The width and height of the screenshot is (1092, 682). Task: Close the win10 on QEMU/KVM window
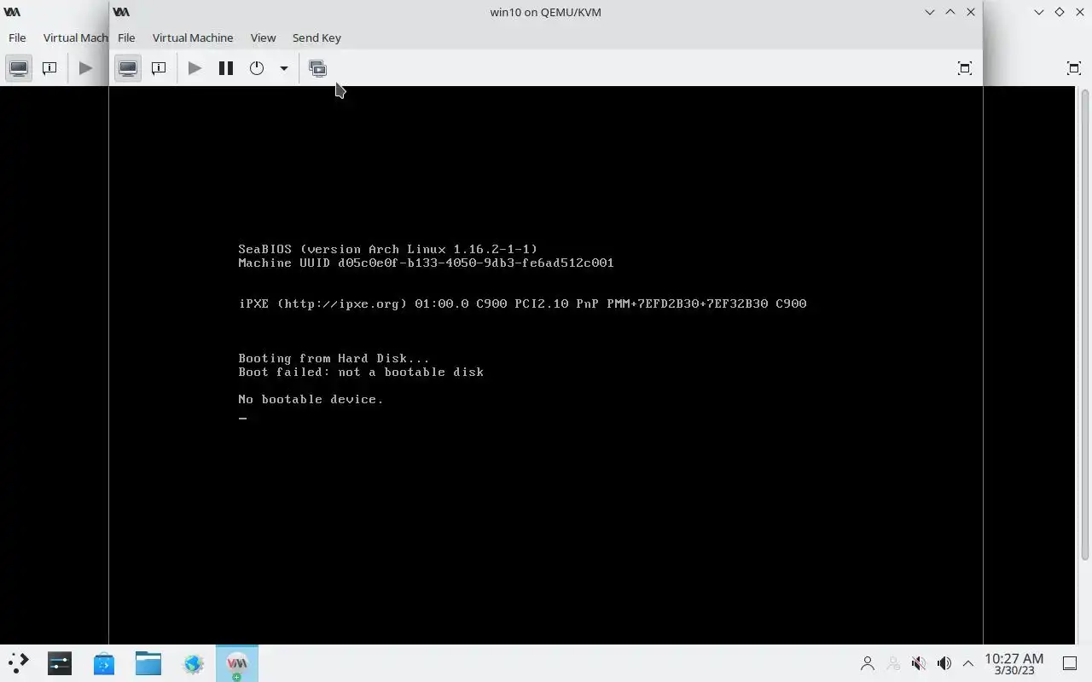click(971, 12)
